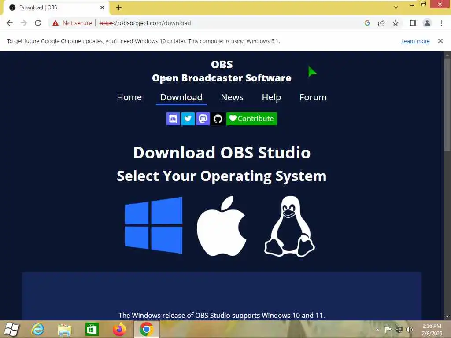Image resolution: width=451 pixels, height=338 pixels.
Task: Click the scrollbar up arrow
Action: 447,55
